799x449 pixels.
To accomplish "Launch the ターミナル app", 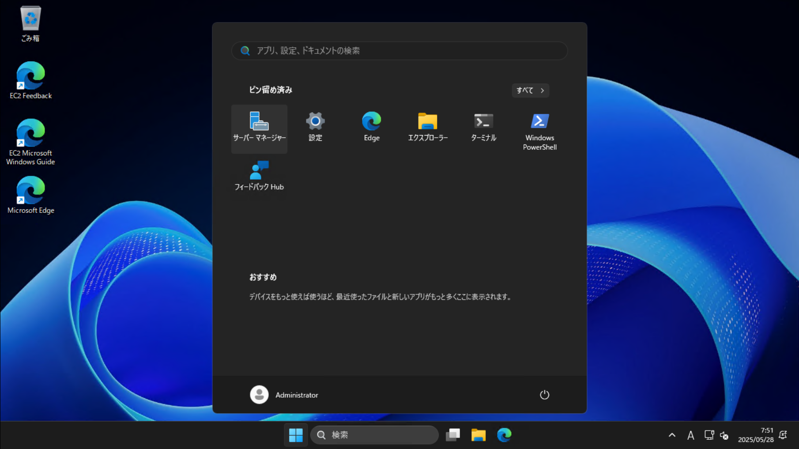I will coord(483,128).
